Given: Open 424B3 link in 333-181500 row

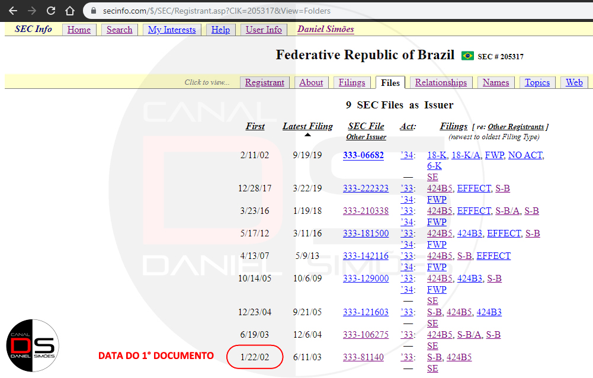Looking at the screenshot, I should coord(470,233).
